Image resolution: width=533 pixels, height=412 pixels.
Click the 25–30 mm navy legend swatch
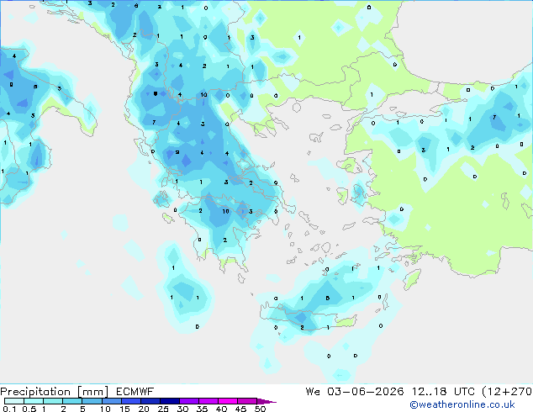tap(170, 401)
